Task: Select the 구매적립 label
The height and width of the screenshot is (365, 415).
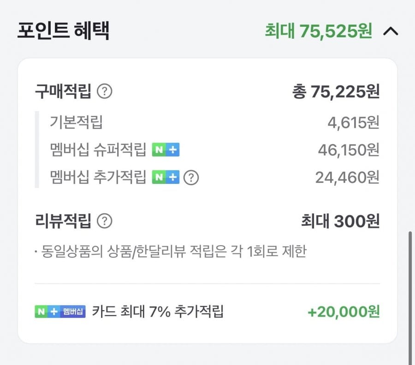Action: pyautogui.click(x=63, y=92)
